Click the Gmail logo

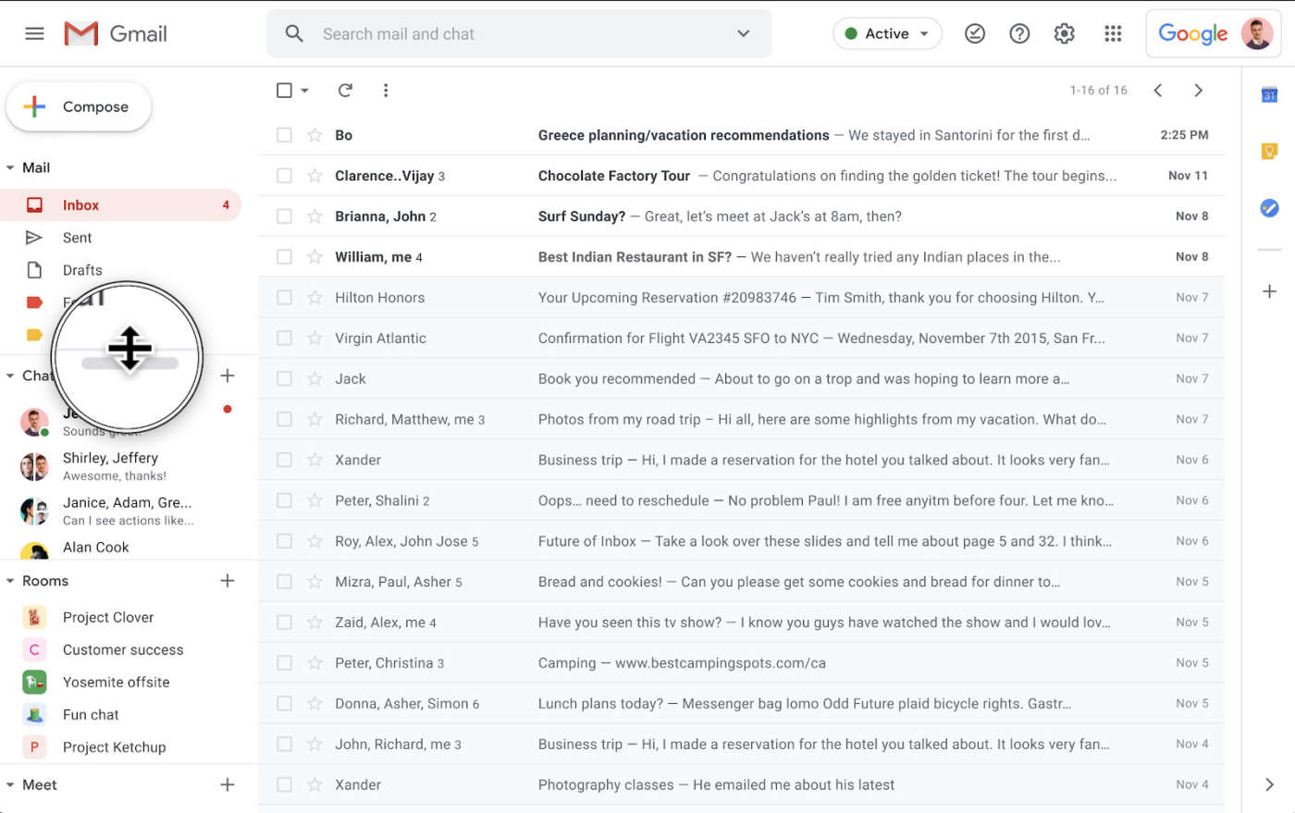click(x=115, y=33)
